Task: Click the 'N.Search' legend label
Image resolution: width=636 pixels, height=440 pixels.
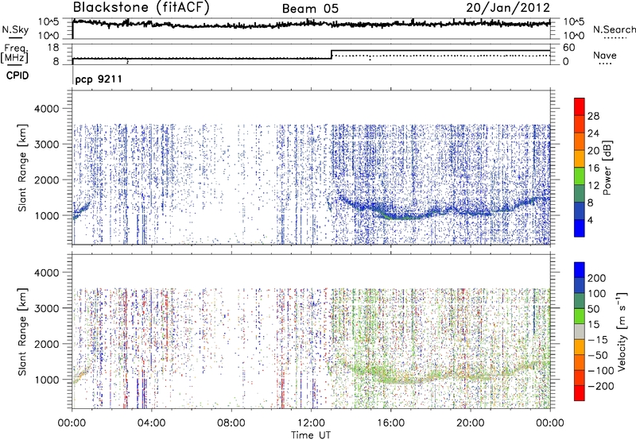Action: pos(614,29)
